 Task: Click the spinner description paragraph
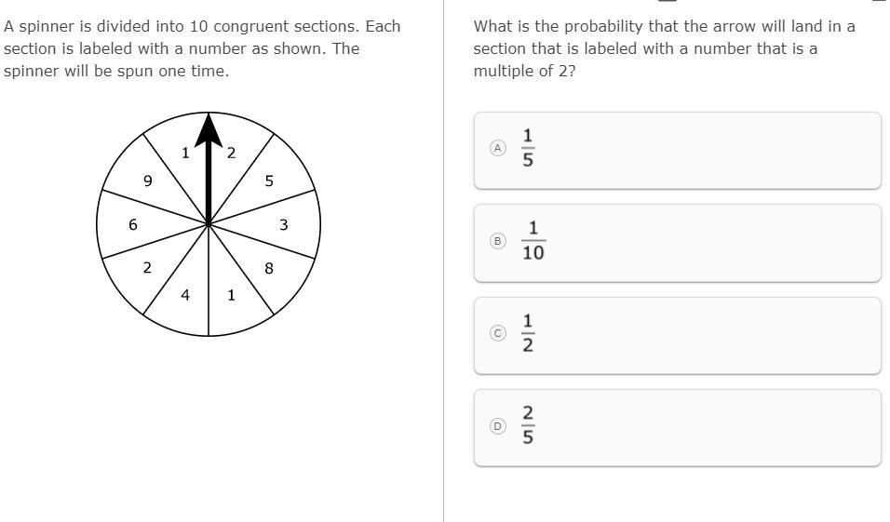(202, 48)
